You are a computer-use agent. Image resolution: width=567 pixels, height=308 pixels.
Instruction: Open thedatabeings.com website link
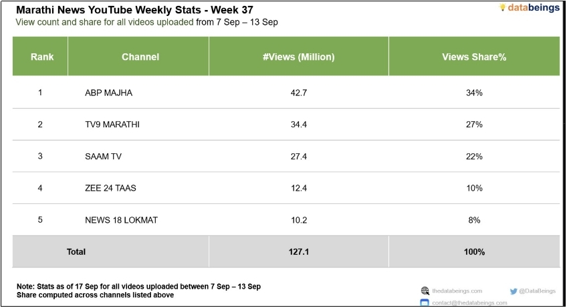457,291
